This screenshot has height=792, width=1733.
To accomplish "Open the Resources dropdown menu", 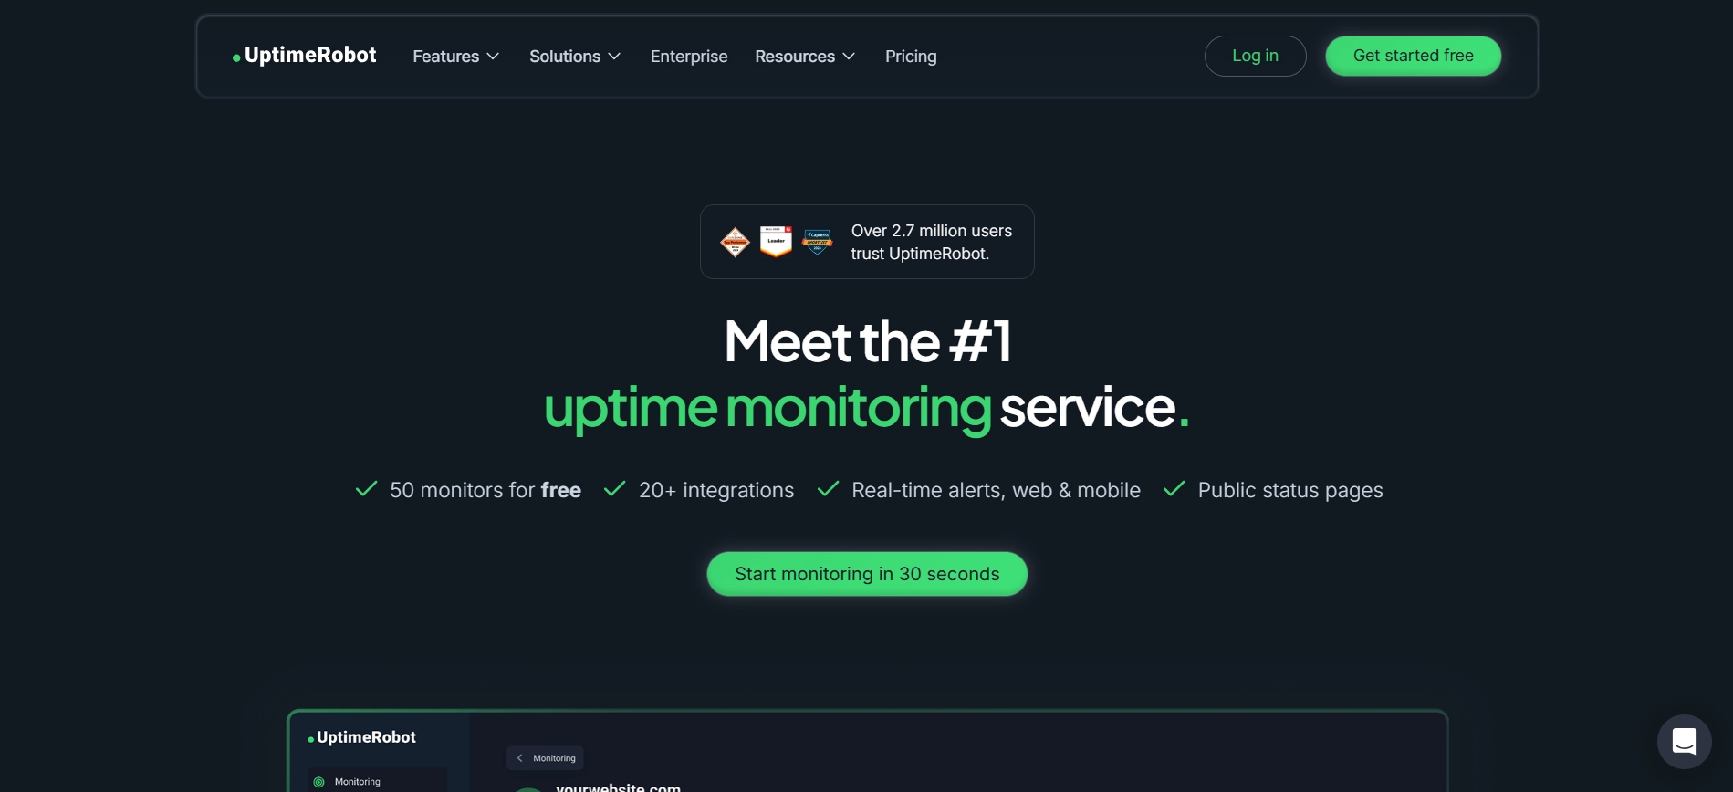I will [805, 57].
